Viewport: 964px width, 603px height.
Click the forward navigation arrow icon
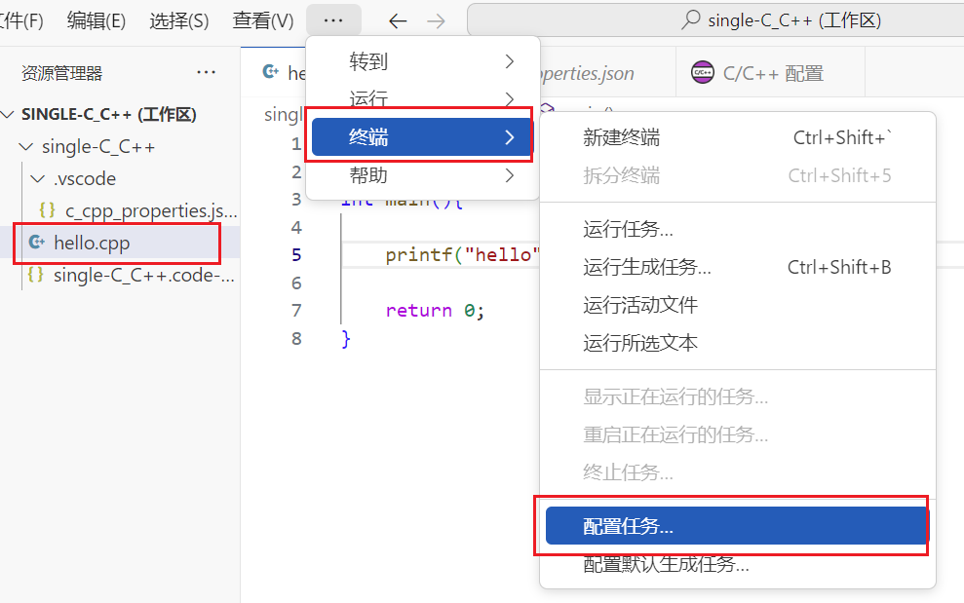click(x=436, y=20)
